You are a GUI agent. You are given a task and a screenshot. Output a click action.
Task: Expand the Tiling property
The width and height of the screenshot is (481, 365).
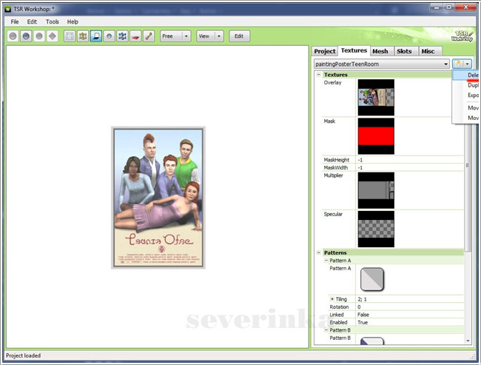tap(332, 298)
